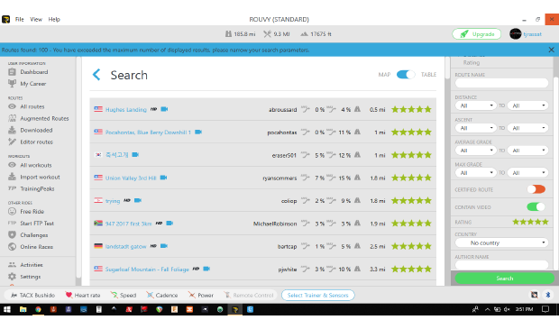Screen dimensions: 559x329
Task: Click the Upgrade button
Action: pos(477,34)
